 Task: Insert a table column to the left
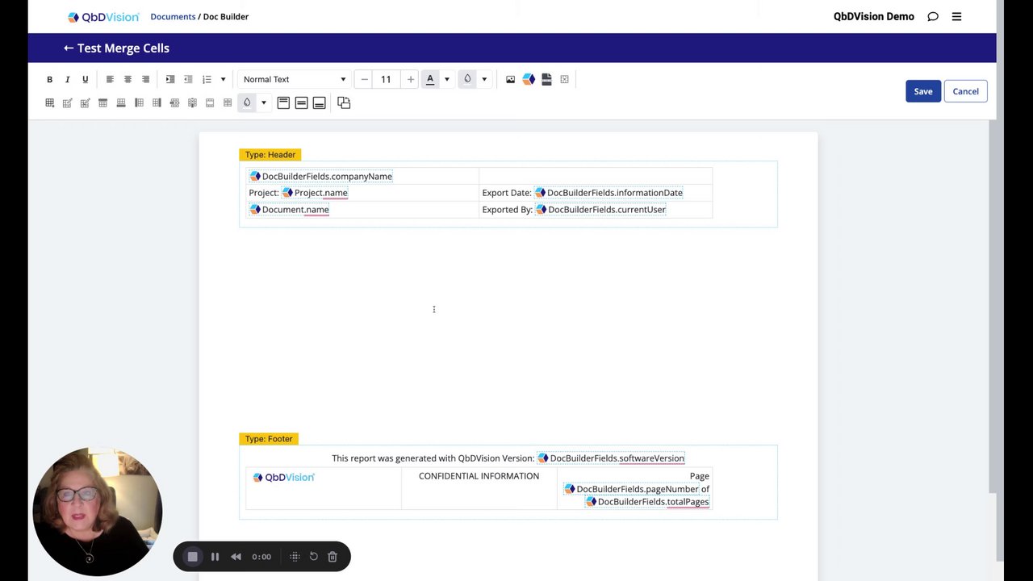click(139, 102)
